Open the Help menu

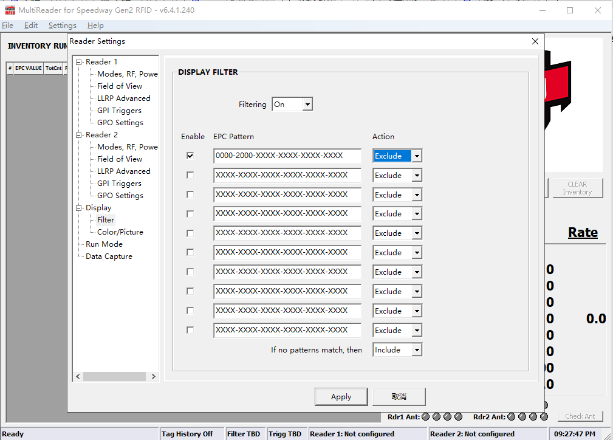[x=95, y=26]
